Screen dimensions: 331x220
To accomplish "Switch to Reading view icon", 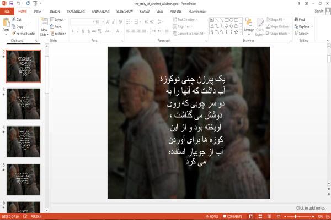I will (x=269, y=216).
